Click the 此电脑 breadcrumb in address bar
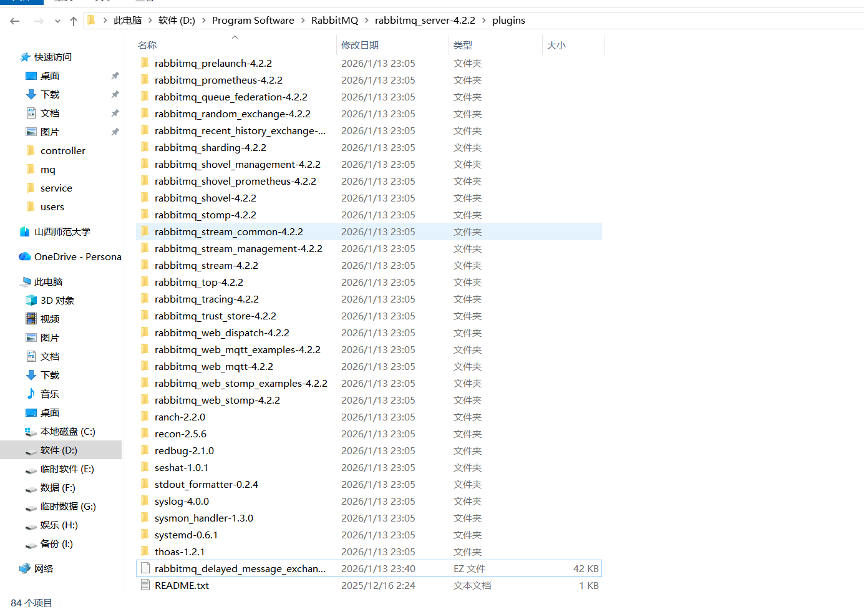 tap(127, 21)
